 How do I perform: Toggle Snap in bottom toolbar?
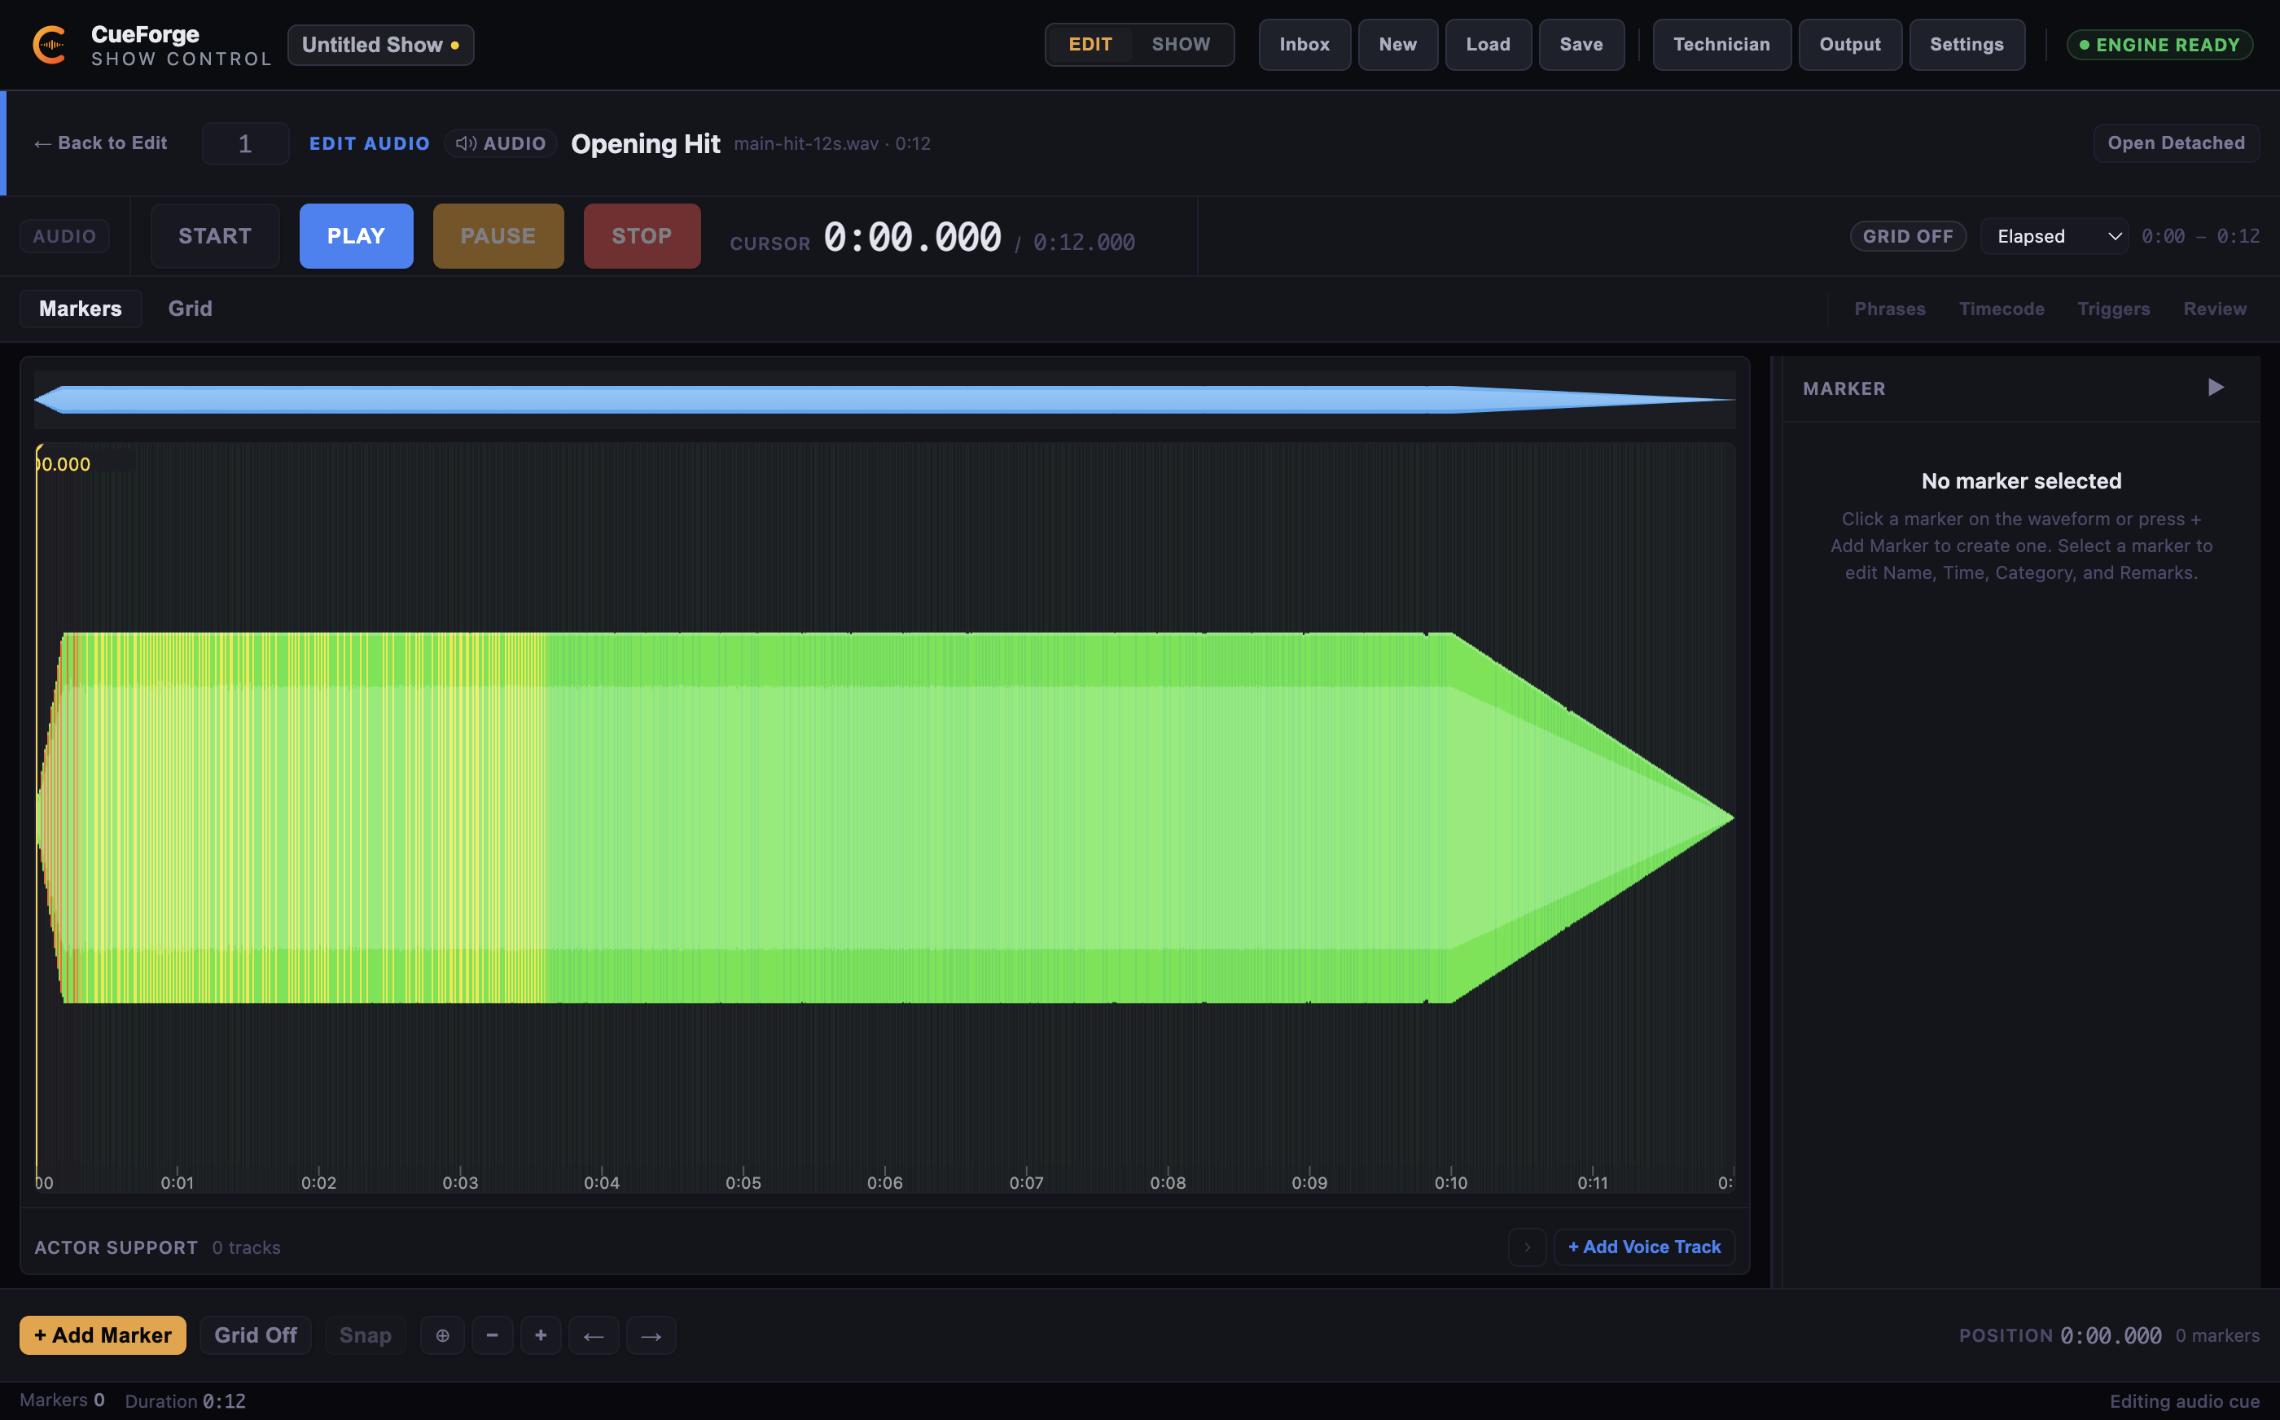coord(366,1335)
